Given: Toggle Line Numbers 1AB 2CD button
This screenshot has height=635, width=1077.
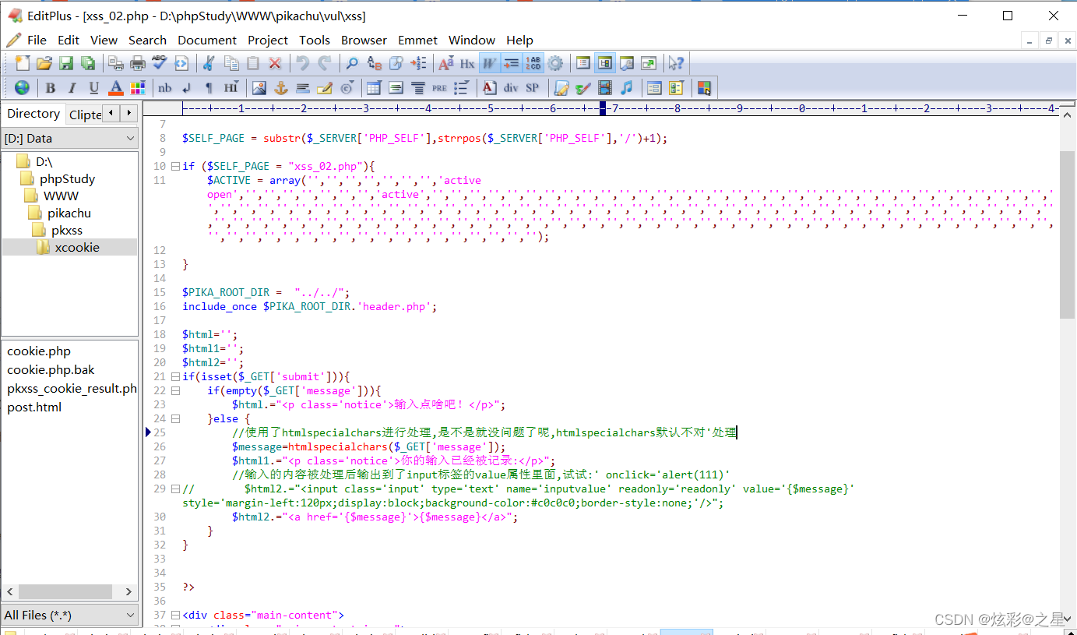Looking at the screenshot, I should click(533, 63).
